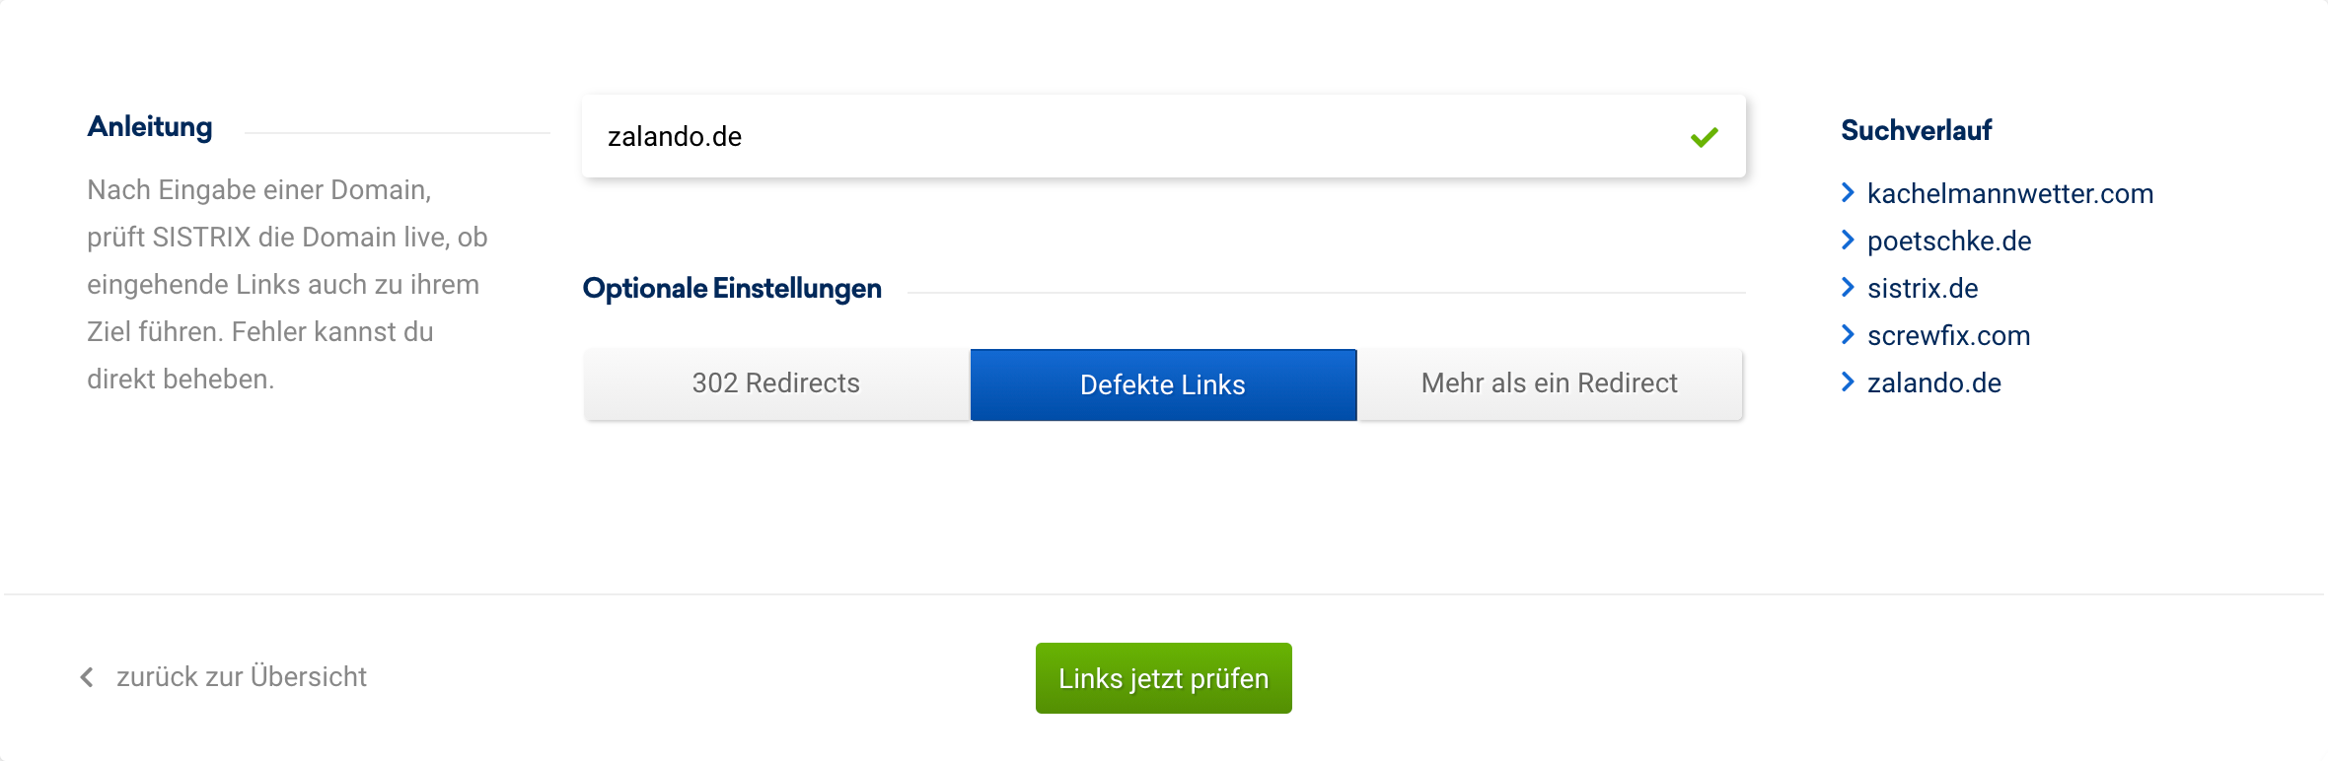
Task: Choose screwfix.com from Suchverlauf list
Action: click(x=1948, y=336)
